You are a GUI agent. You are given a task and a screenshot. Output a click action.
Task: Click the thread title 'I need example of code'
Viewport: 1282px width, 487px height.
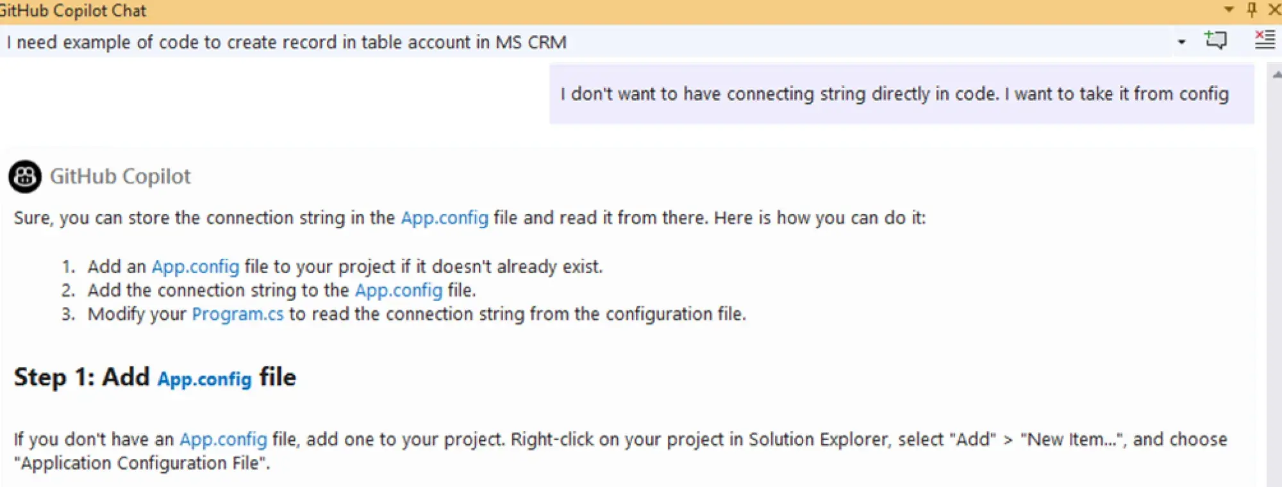click(287, 42)
